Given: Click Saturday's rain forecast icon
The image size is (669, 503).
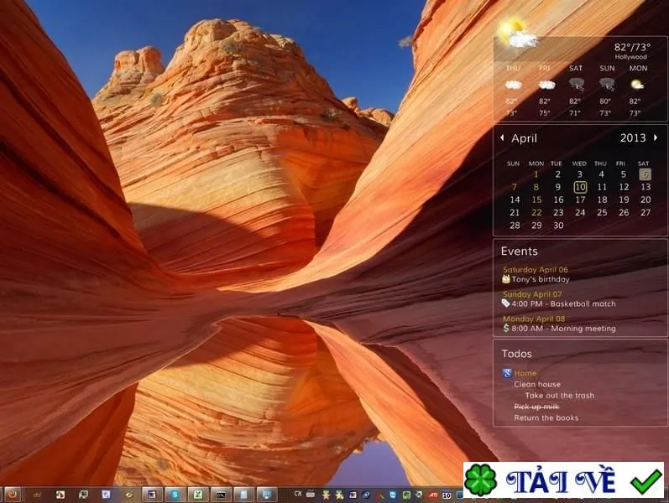Looking at the screenshot, I should tap(577, 84).
